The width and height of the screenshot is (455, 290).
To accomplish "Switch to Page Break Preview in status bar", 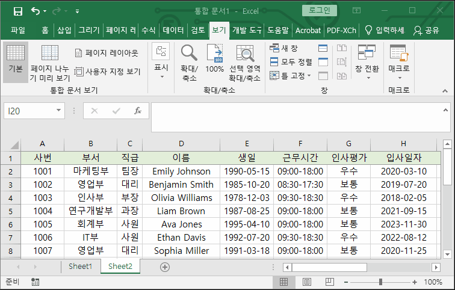I will point(329,282).
